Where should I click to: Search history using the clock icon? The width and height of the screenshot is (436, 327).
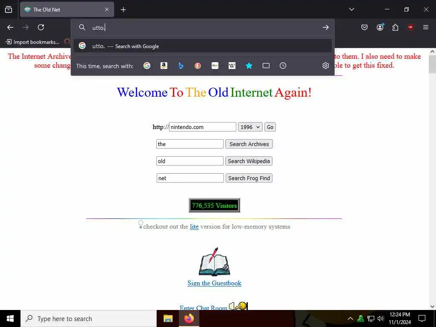tap(283, 66)
